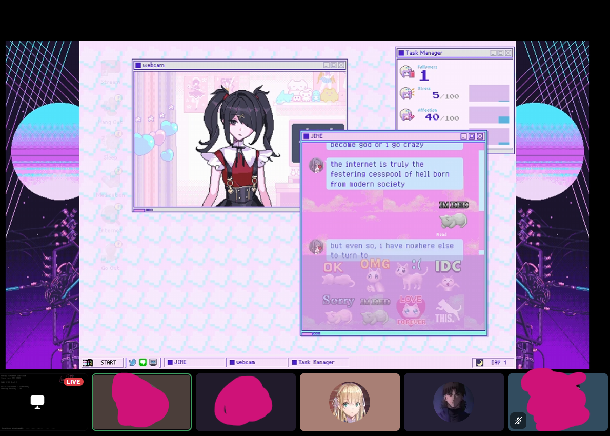Click the Read receipt label
The width and height of the screenshot is (610, 436).
pyautogui.click(x=441, y=235)
